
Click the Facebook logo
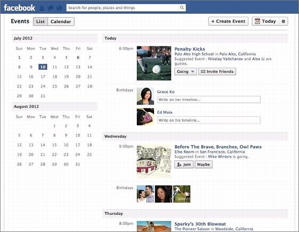(x=19, y=8)
